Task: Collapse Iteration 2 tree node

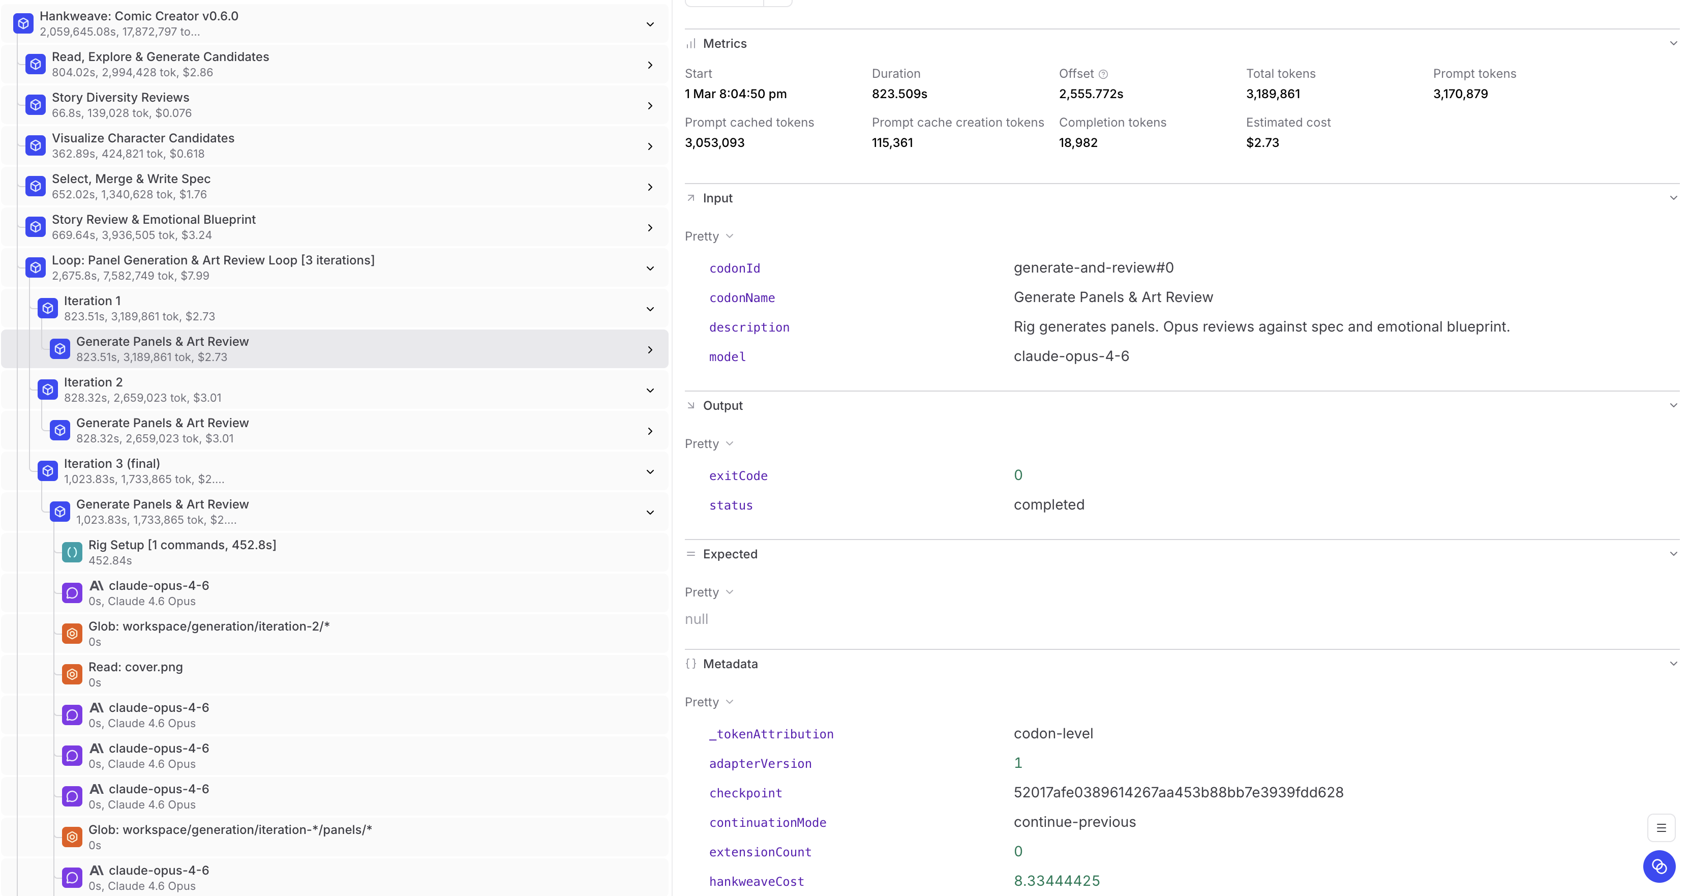Action: coord(650,390)
